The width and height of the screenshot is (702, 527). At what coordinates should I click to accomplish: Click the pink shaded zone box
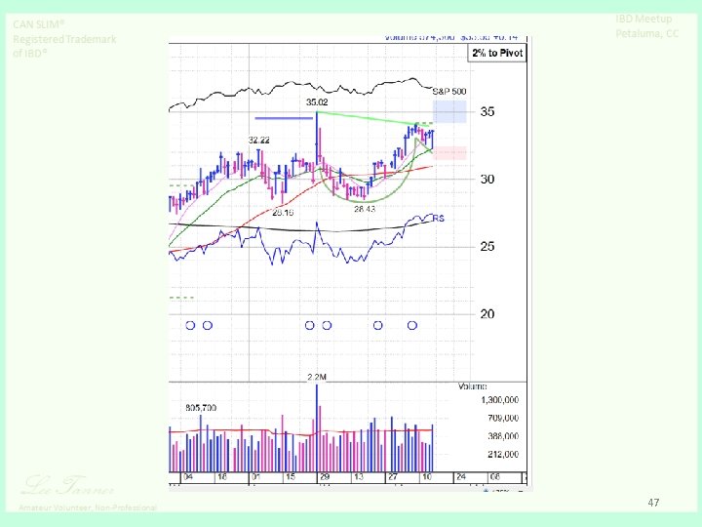point(449,153)
